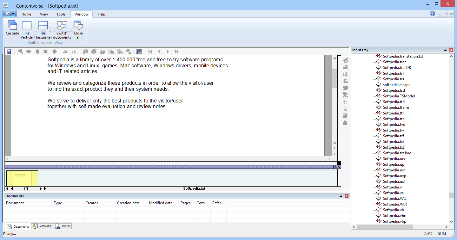Screen dimensions: 457x240
Task: Select Tile Horizontal layout
Action: (43, 30)
